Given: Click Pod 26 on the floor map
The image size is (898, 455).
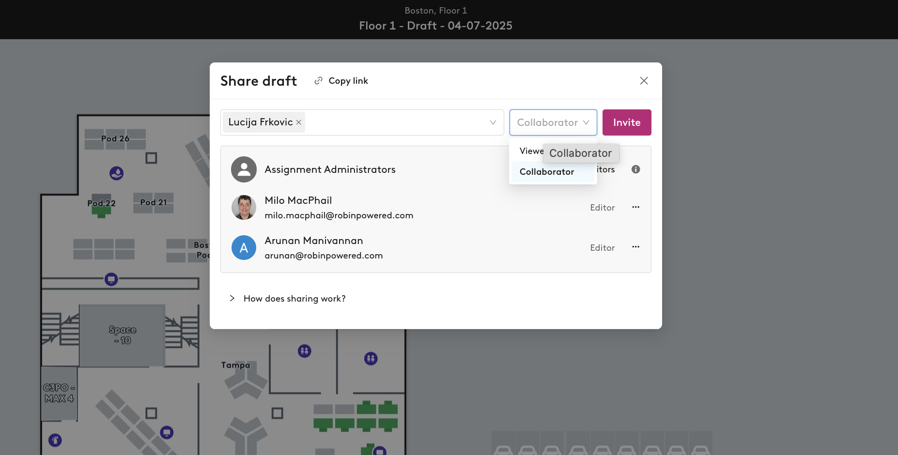Looking at the screenshot, I should (115, 139).
